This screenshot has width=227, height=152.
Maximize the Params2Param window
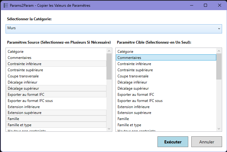[205, 6]
